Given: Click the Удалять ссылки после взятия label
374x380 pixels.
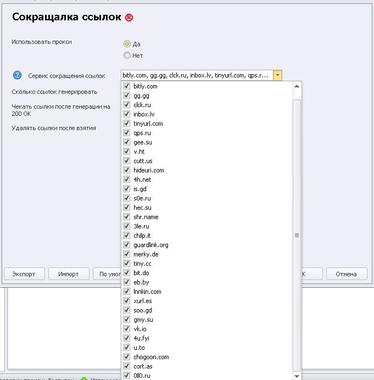Looking at the screenshot, I should pos(54,128).
